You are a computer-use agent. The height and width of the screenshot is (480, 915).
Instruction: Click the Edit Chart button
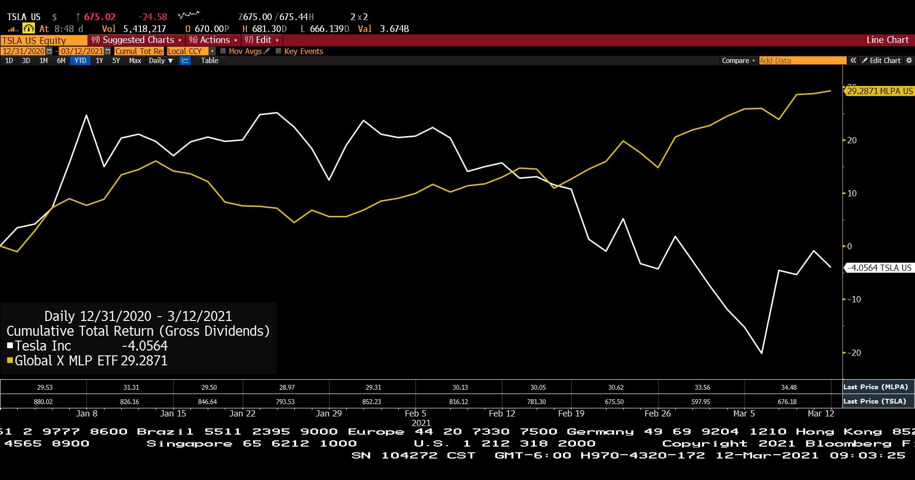882,61
